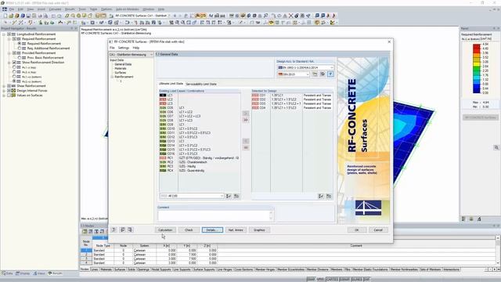Click the Open folder icon in main toolbar
501x282 pixels.
[x=11, y=16]
